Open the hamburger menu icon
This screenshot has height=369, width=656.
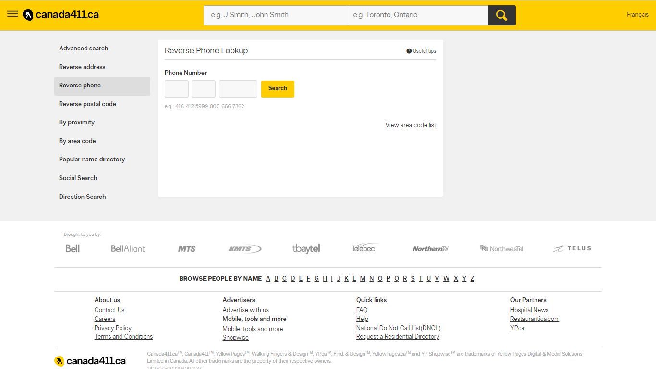tap(12, 14)
